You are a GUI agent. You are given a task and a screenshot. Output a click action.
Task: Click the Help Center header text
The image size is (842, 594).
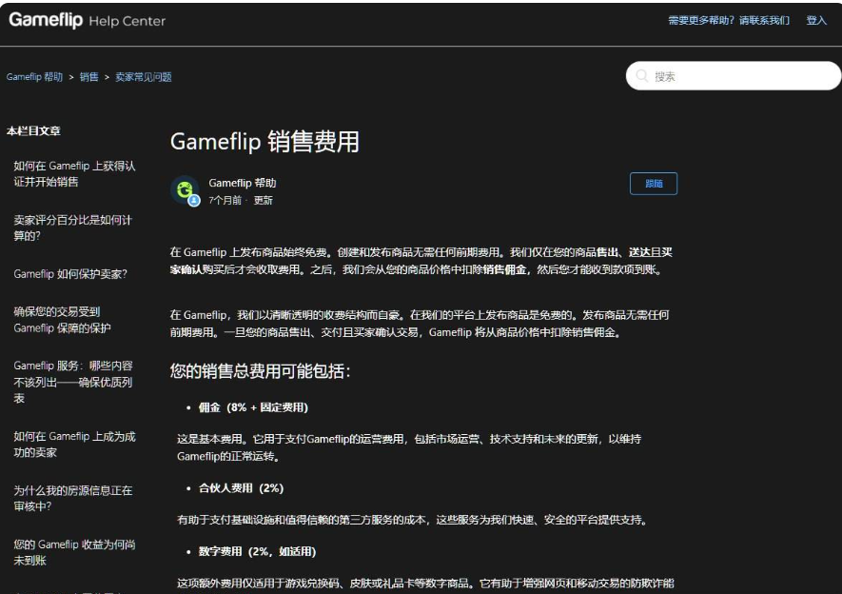[127, 21]
